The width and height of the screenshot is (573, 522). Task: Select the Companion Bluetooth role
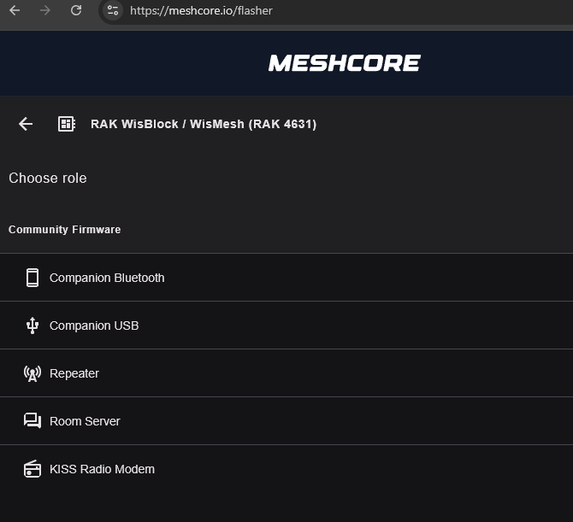[x=286, y=278]
